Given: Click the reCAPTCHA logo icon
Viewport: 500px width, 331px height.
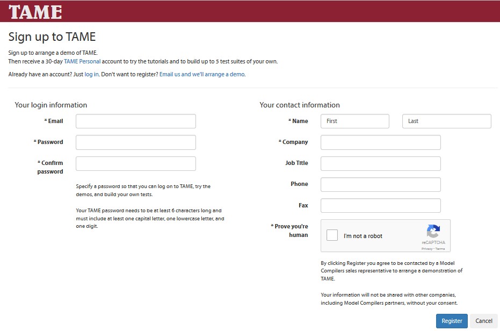Looking at the screenshot, I should 433,231.
